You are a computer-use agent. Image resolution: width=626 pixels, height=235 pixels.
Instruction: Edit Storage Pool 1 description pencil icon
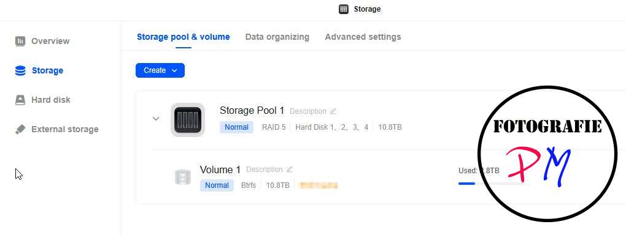[333, 111]
